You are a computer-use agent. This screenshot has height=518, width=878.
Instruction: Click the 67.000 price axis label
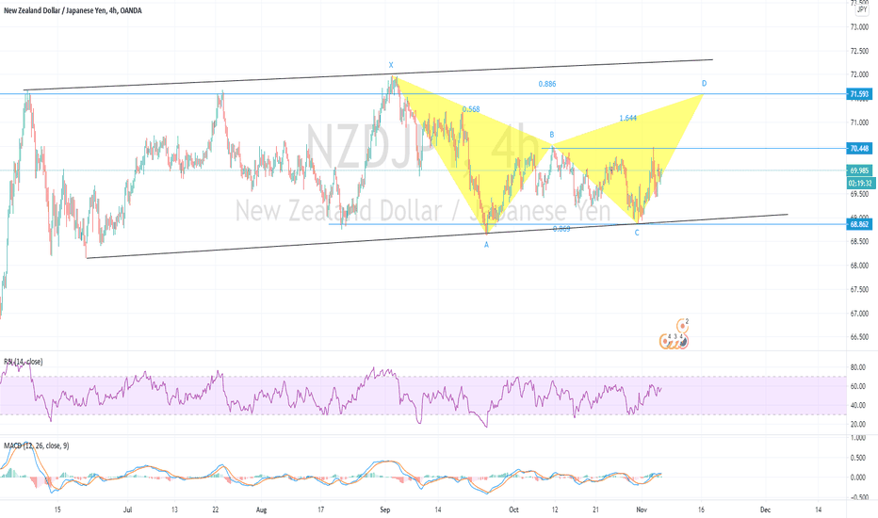pyautogui.click(x=859, y=314)
